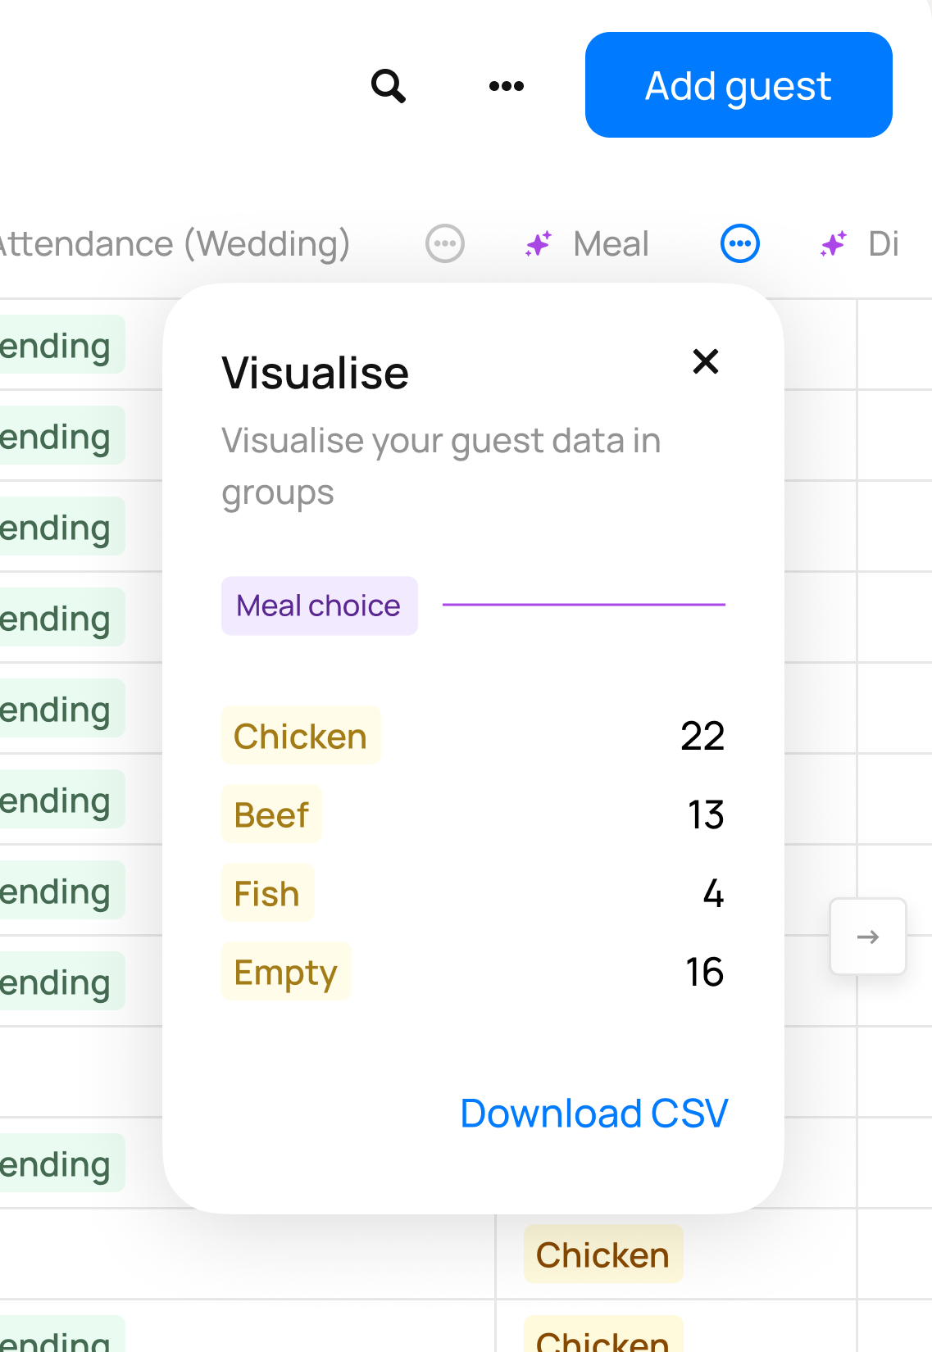The image size is (932, 1352).
Task: Click the Empty group tag
Action: (x=285, y=972)
